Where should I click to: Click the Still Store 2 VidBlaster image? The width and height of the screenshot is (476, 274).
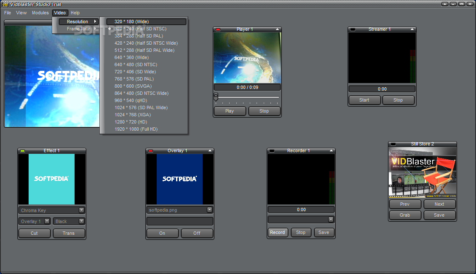point(423,172)
